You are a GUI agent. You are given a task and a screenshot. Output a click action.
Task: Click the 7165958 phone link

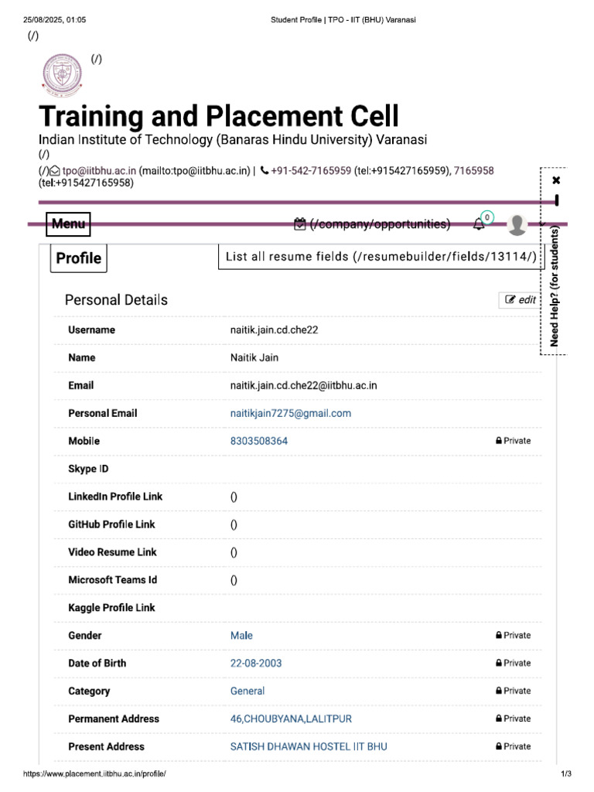point(473,171)
